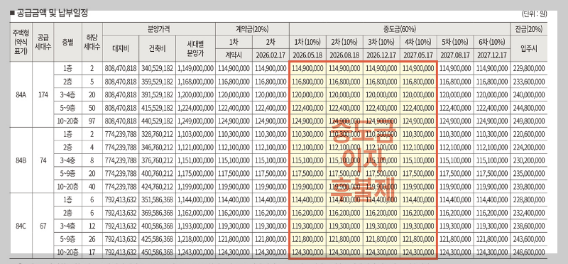Click the '건축비' column header
This screenshot has height=264, width=568.
(157, 48)
